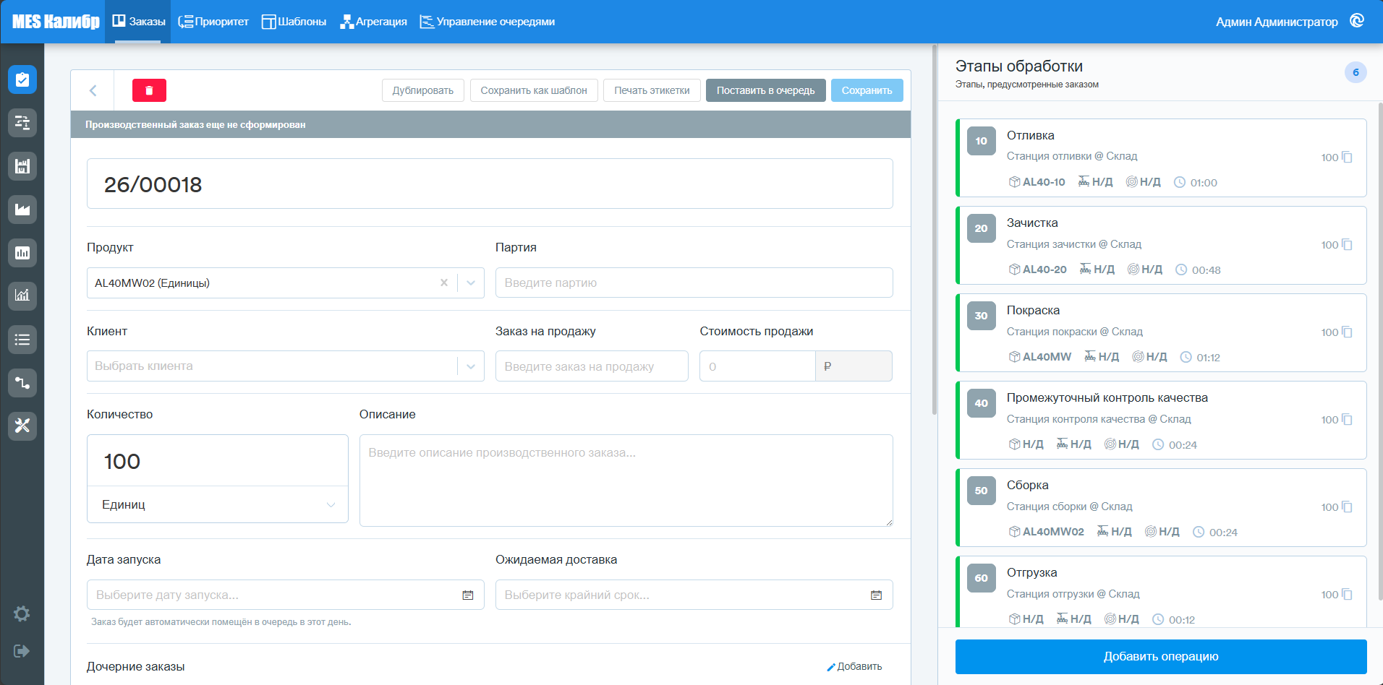Viewport: 1383px width, 685px height.
Task: Open the Шаблоны tab
Action: click(x=294, y=22)
